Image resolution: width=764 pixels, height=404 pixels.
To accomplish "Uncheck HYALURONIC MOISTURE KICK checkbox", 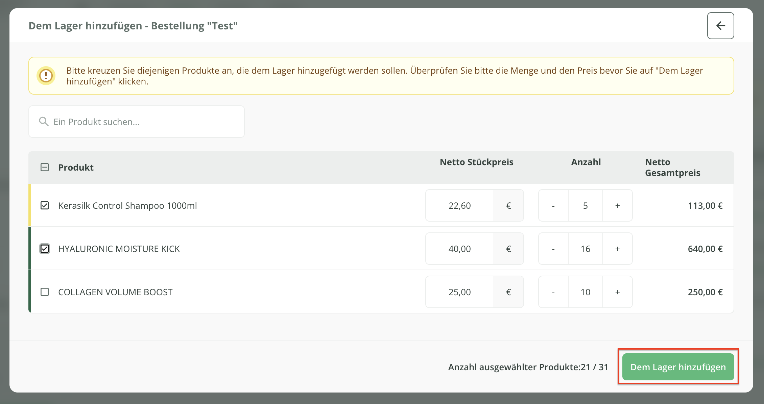I will pyautogui.click(x=45, y=249).
